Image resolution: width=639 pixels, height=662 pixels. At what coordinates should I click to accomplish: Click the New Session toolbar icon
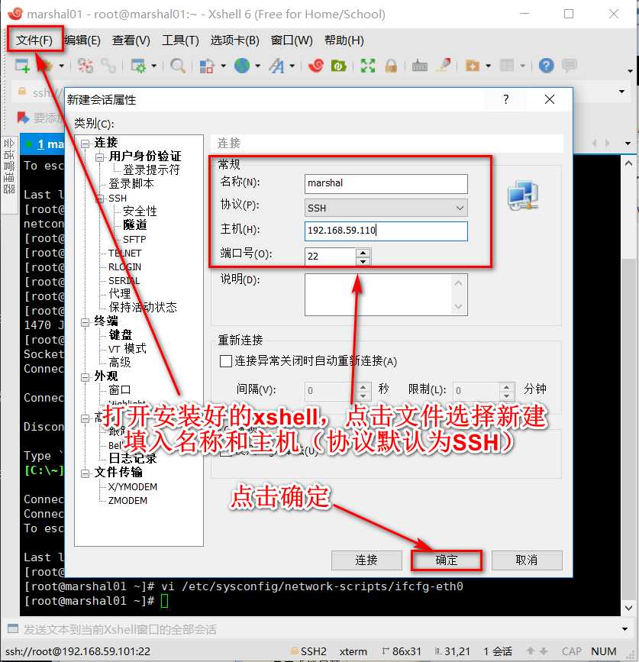[x=22, y=66]
